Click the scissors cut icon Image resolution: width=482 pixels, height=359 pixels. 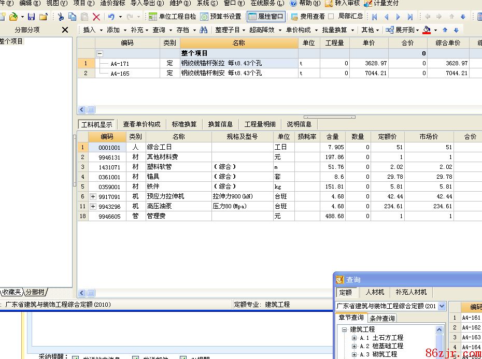61,17
